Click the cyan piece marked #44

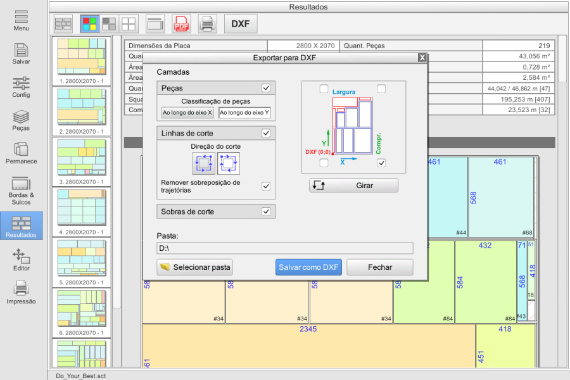click(x=448, y=198)
